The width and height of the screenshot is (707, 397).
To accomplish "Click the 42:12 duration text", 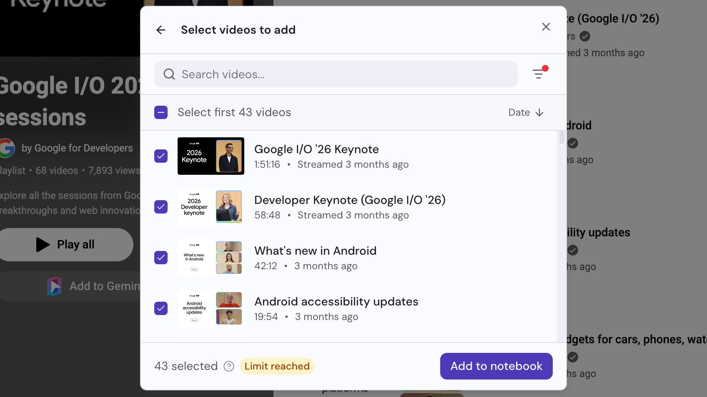I will [266, 266].
